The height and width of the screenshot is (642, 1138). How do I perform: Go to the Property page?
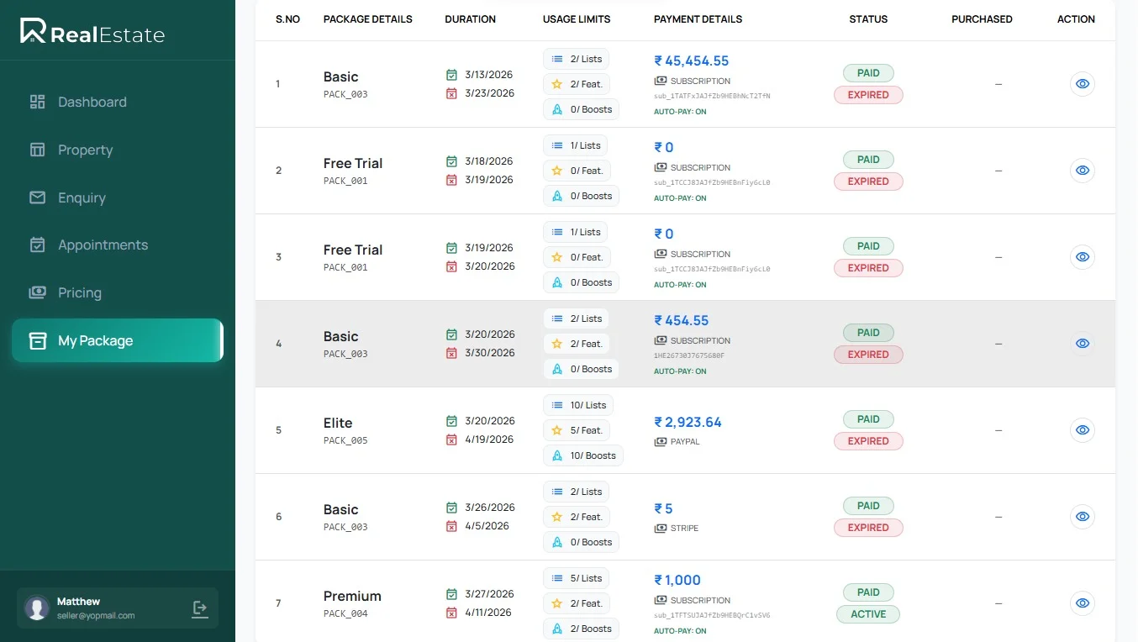point(85,150)
